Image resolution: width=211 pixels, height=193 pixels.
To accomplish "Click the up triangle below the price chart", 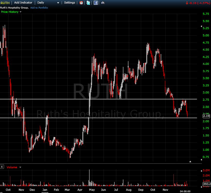I will 190,161.
